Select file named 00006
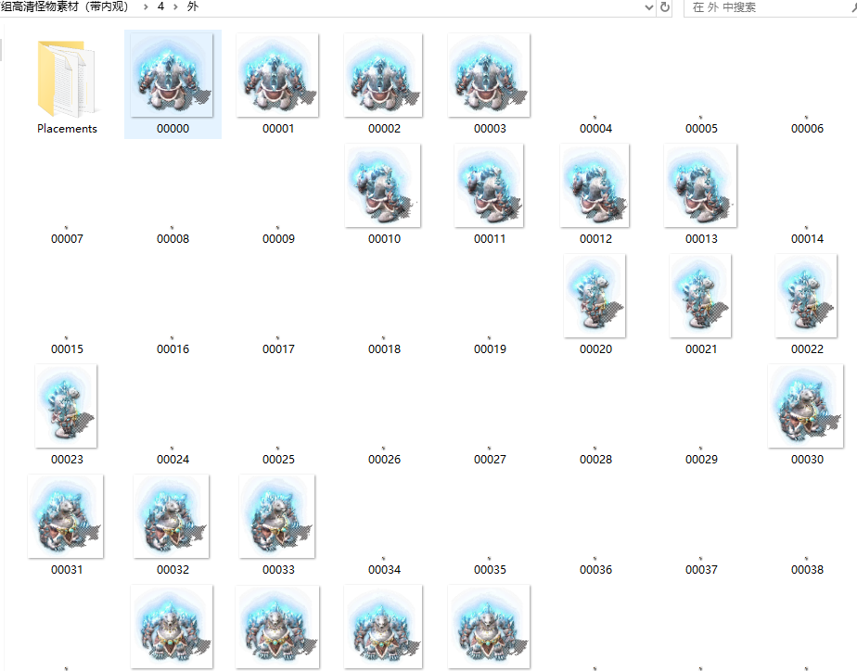The image size is (857, 671). (x=807, y=128)
